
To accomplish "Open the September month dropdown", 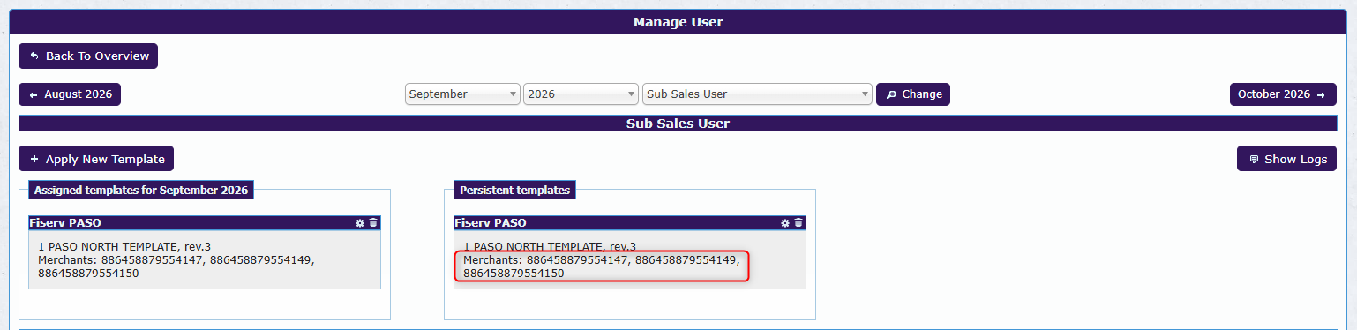I will [x=463, y=94].
